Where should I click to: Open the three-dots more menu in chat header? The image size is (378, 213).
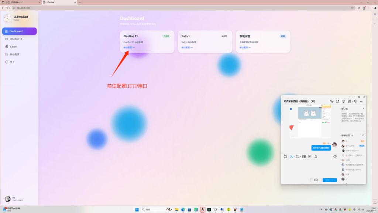(x=361, y=101)
